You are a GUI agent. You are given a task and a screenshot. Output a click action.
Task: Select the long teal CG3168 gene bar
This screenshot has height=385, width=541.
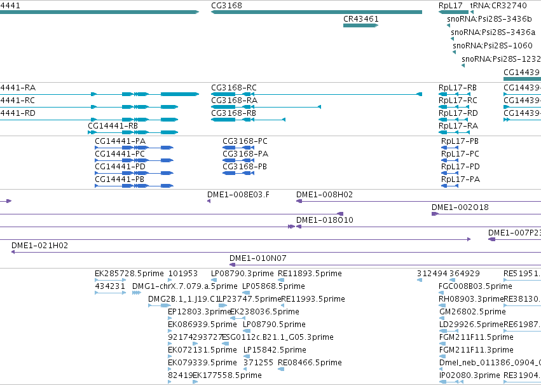pyautogui.click(x=317, y=12)
